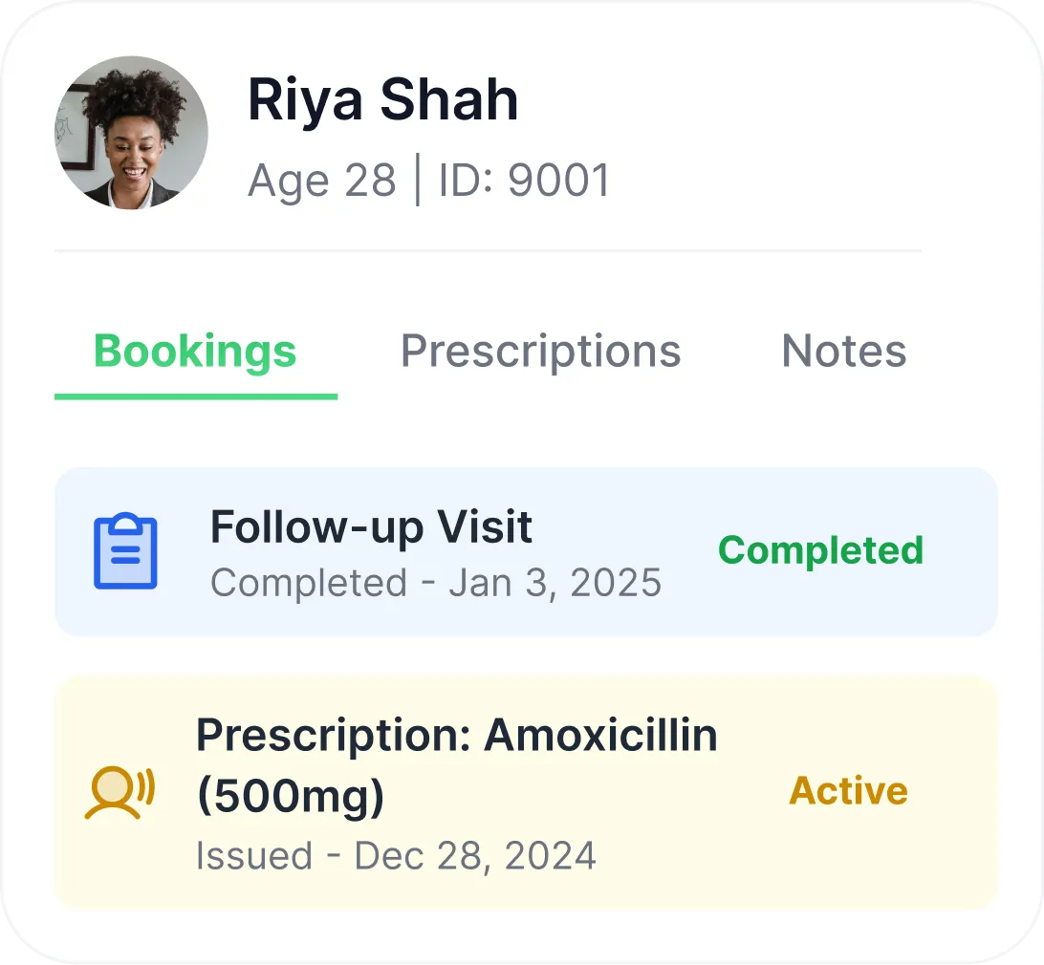This screenshot has height=965, width=1044.
Task: Click the orange speaking-person prescription icon
Action: (x=120, y=792)
